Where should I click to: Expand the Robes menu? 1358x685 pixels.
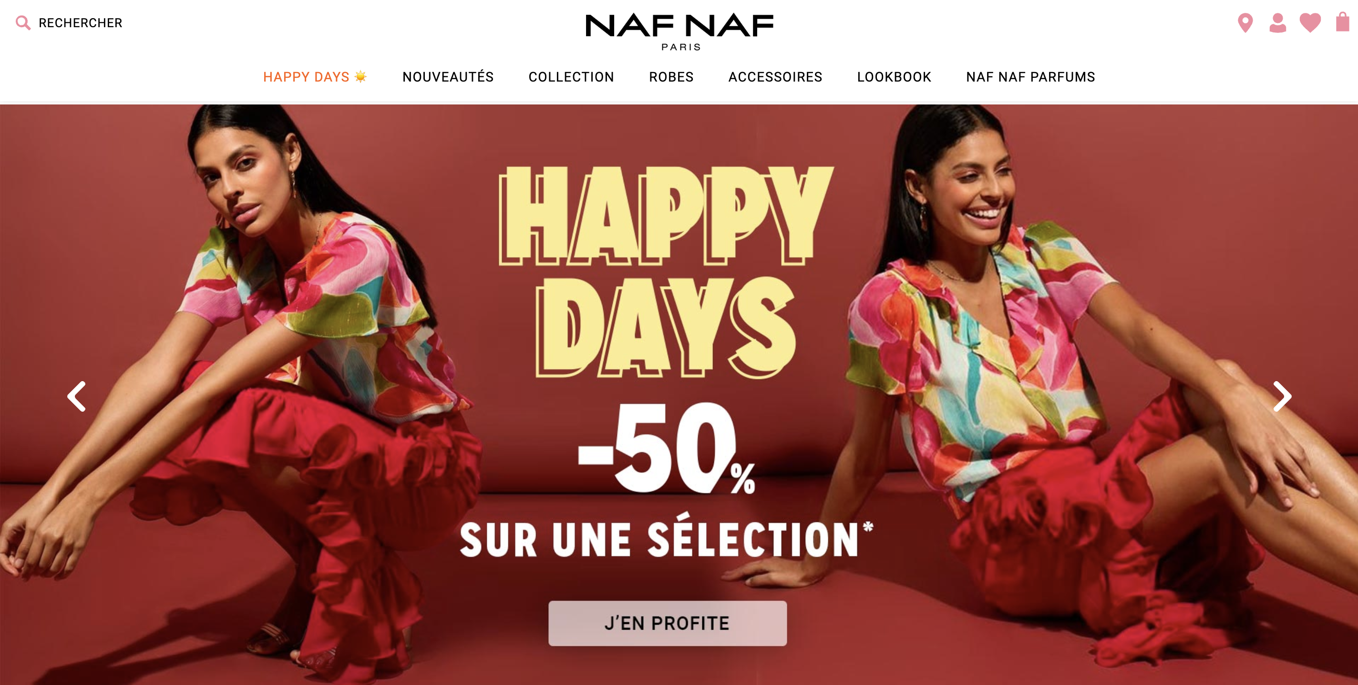[x=671, y=77]
